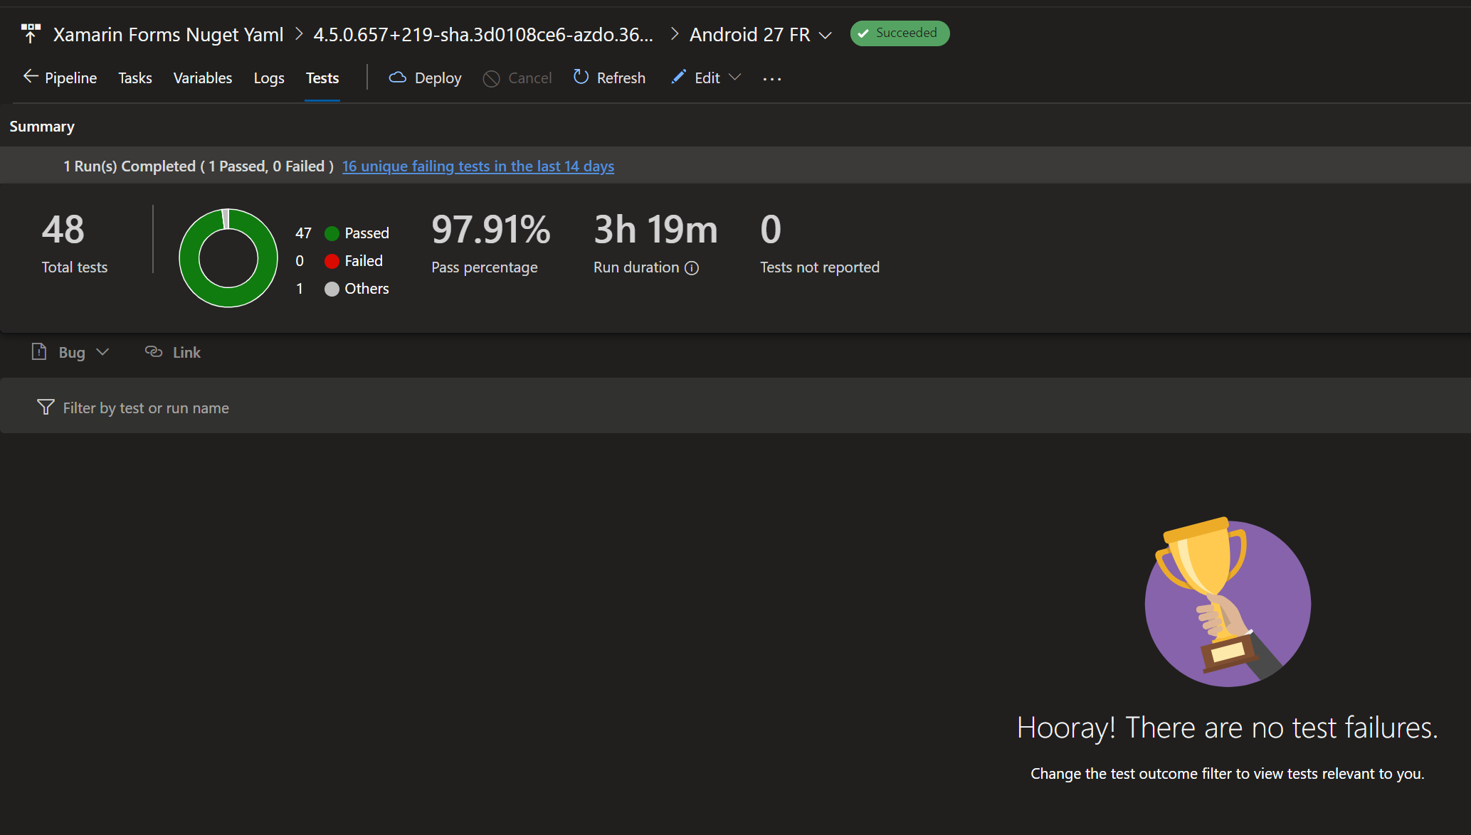The height and width of the screenshot is (835, 1471).
Task: Expand the Edit dropdown chevron
Action: coord(737,78)
